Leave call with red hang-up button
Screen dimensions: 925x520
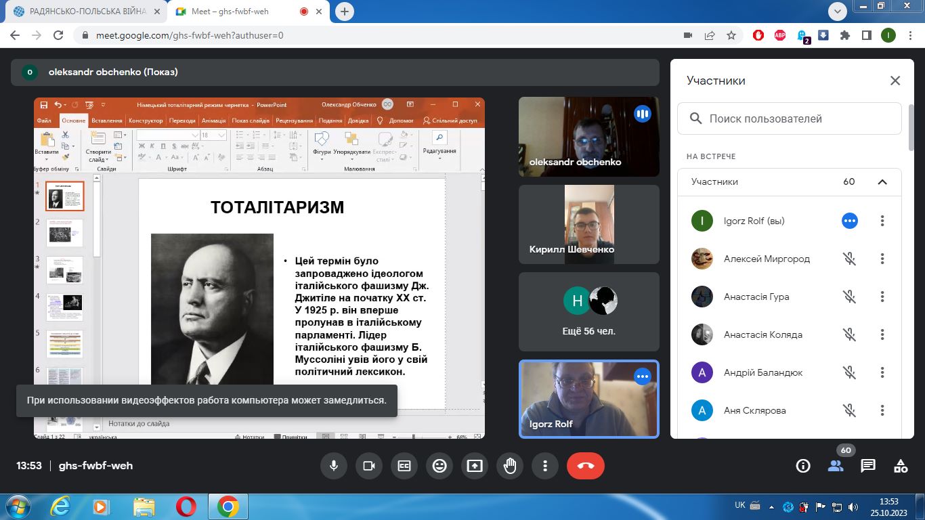pos(586,466)
